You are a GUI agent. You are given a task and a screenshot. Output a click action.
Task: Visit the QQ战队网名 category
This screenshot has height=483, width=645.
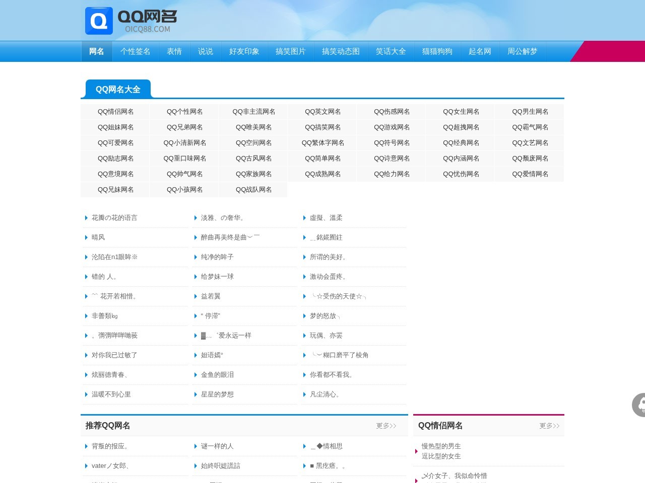(x=253, y=190)
